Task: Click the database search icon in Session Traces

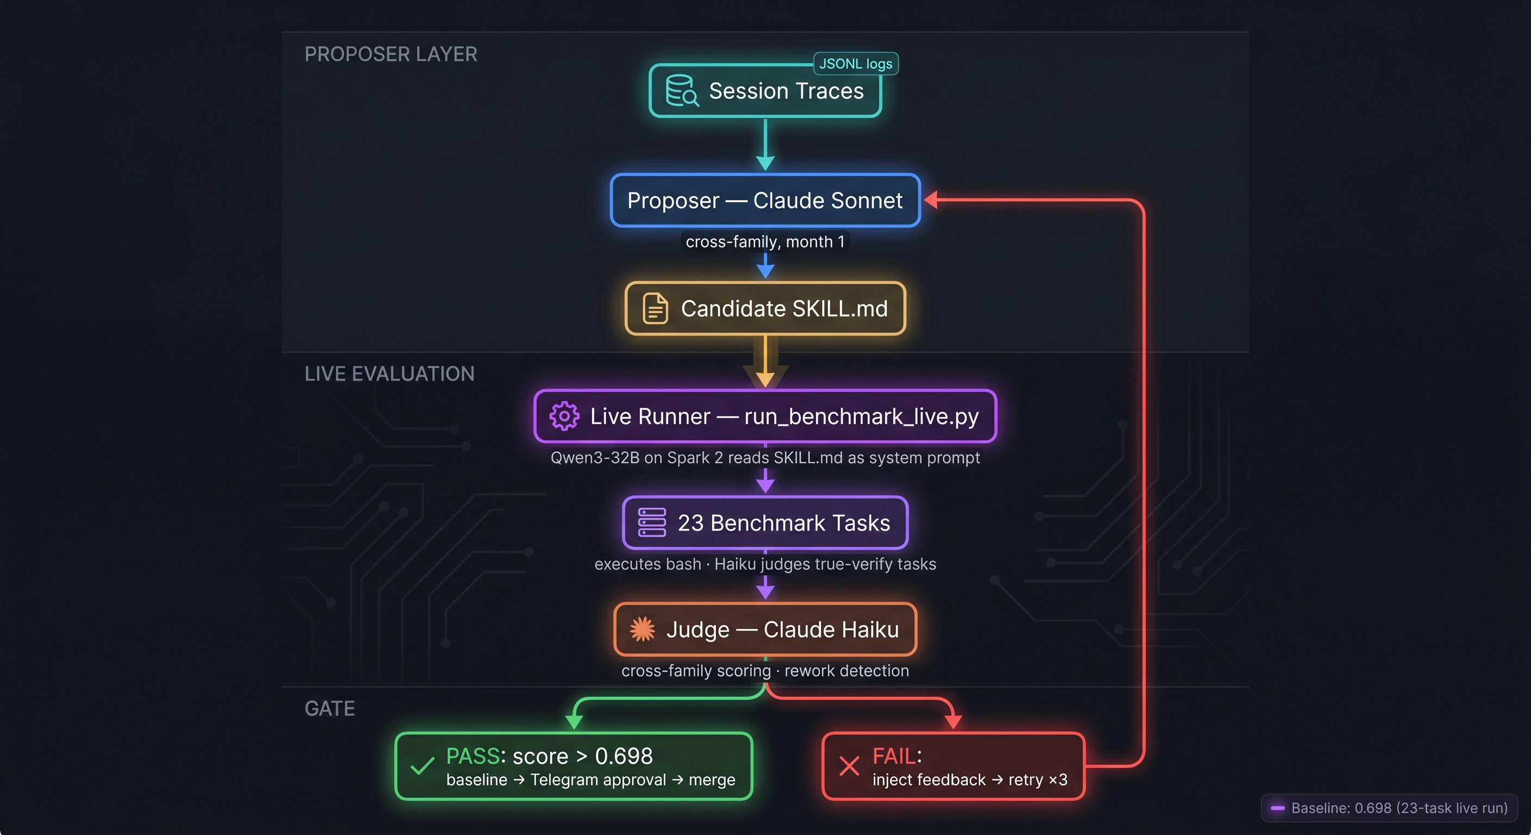Action: (682, 90)
